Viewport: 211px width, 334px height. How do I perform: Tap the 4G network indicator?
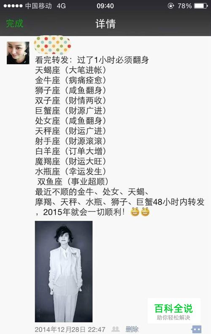[61, 6]
